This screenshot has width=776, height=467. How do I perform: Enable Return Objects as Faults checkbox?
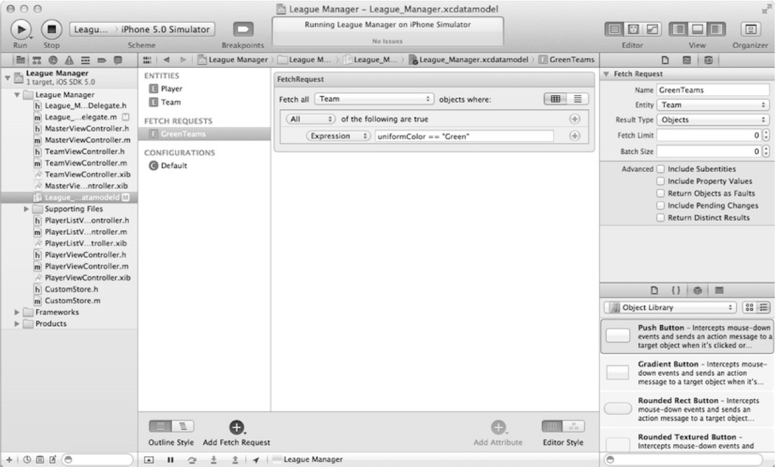pyautogui.click(x=661, y=194)
